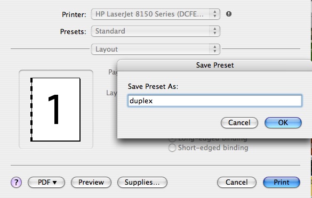Click the printer warning exclamation icon
Viewport: 312px width, 198px height.
pos(229,14)
